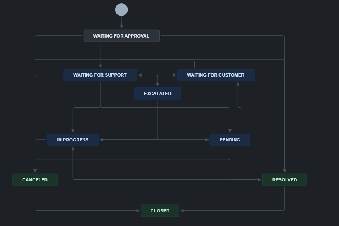This screenshot has height=226, width=339.
Task: Click arrowhead pointing up into WAITING FOR CUSTOMER
Action: [237, 84]
